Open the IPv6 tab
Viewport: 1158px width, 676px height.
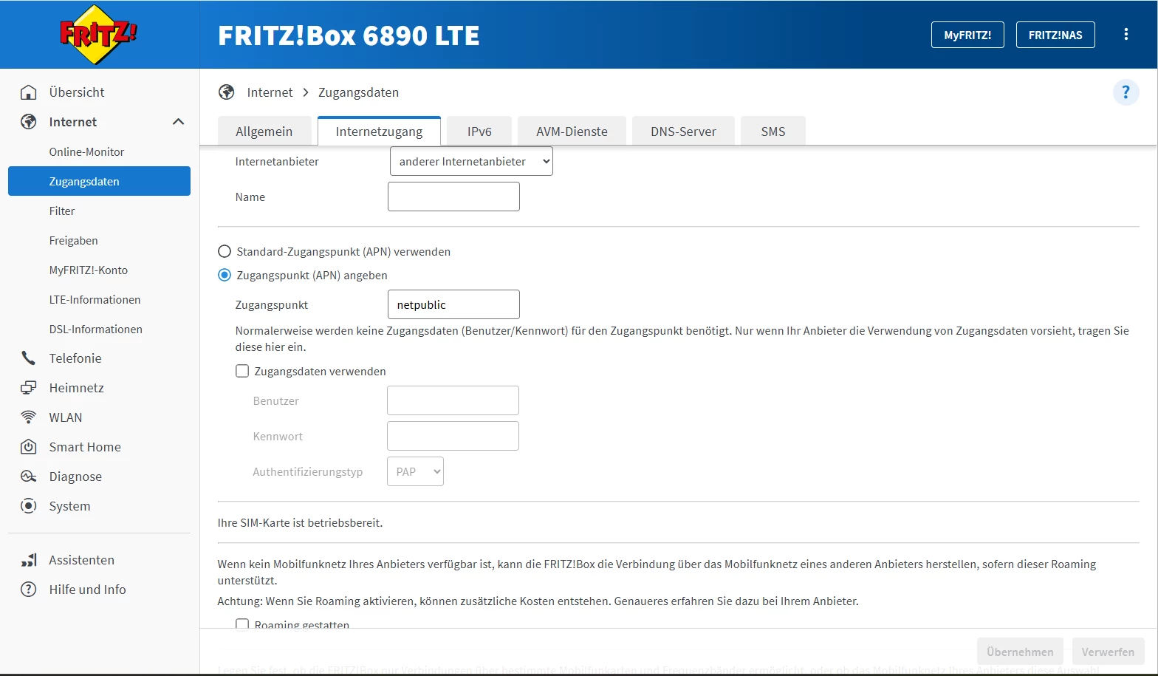coord(479,132)
